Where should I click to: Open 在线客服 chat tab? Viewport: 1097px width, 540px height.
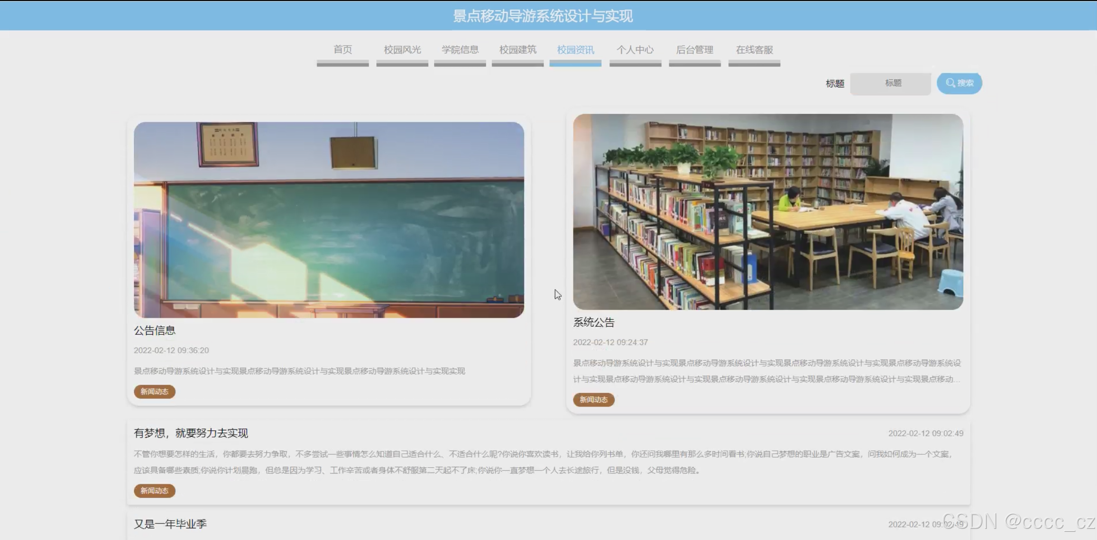[x=754, y=49]
